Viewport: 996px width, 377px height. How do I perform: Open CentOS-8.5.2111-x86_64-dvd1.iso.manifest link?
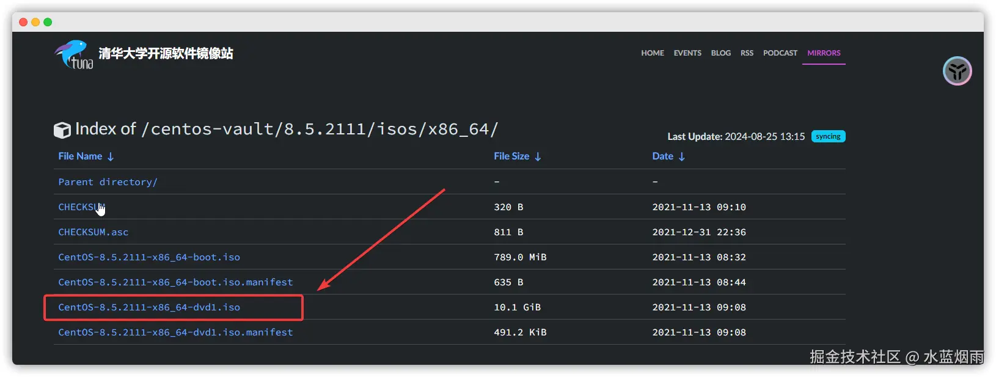(175, 332)
